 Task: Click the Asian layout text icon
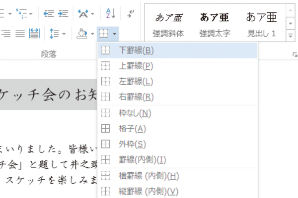coord(83,14)
